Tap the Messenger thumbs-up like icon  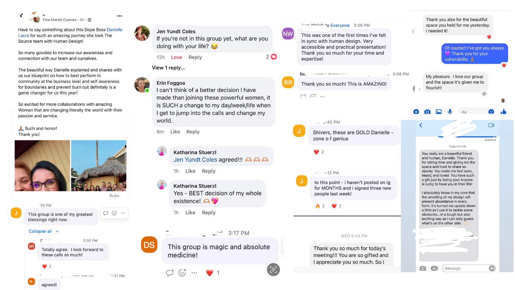pyautogui.click(x=503, y=111)
